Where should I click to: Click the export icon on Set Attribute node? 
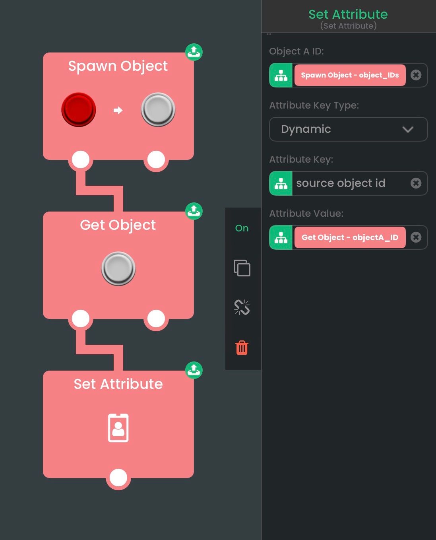(x=194, y=370)
